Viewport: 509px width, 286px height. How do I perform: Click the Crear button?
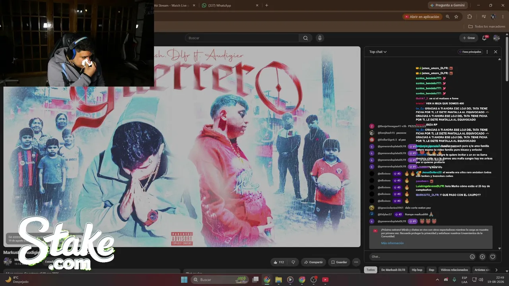click(x=469, y=38)
